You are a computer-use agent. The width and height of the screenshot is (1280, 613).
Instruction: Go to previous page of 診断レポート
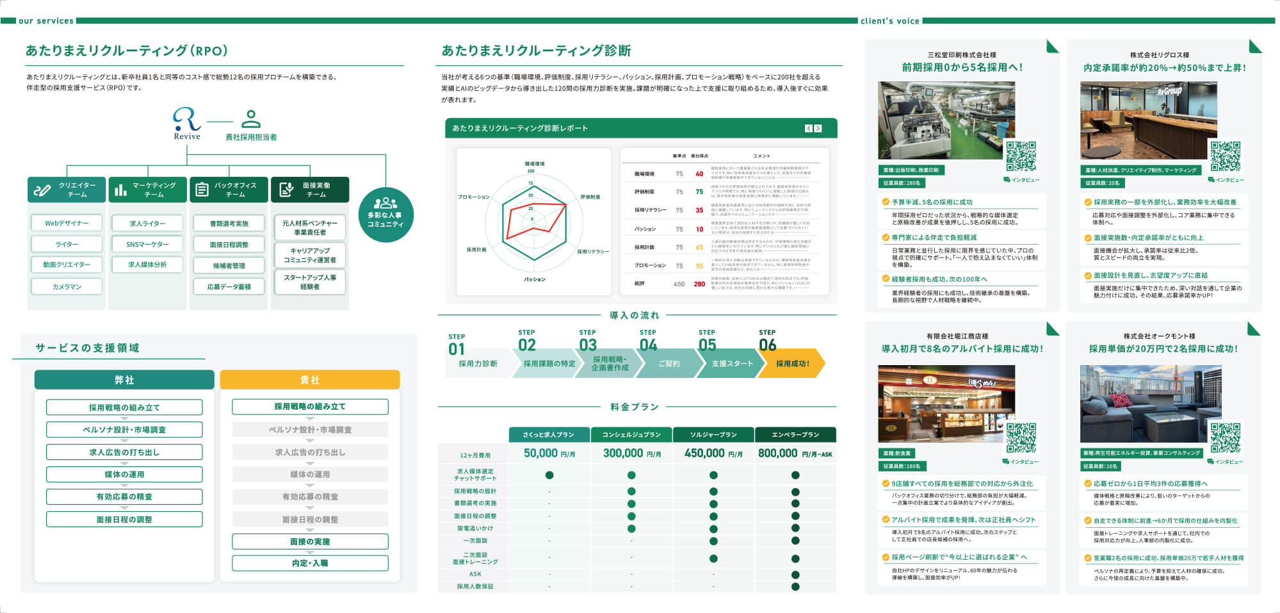point(809,129)
